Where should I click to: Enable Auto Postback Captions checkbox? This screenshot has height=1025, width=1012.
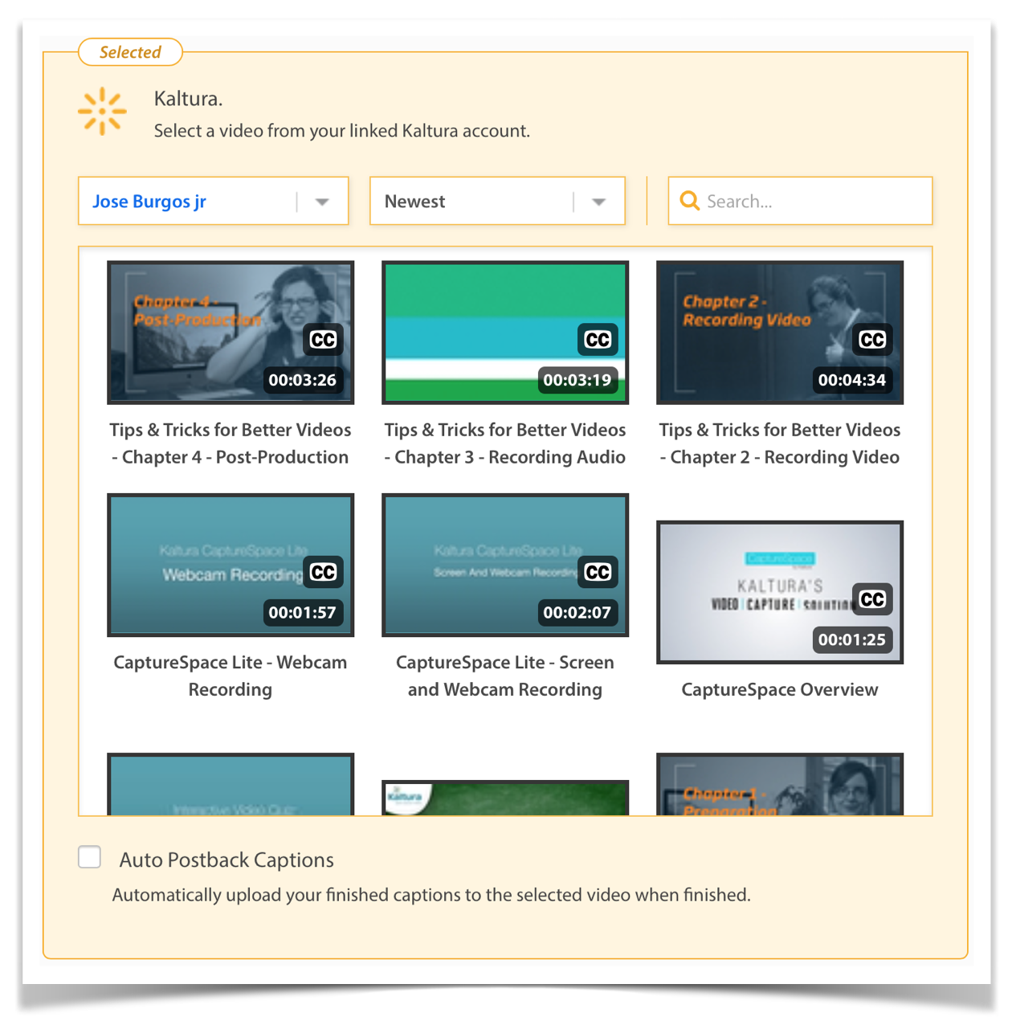click(90, 857)
